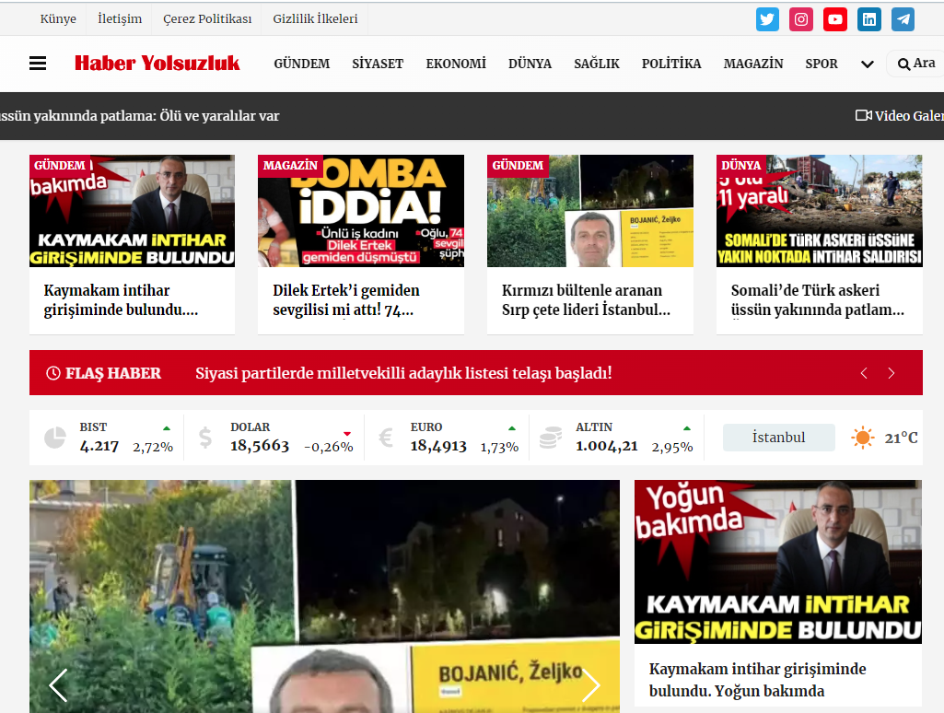Click Dolar rate 18,5663
The width and height of the screenshot is (944, 713).
(x=260, y=446)
